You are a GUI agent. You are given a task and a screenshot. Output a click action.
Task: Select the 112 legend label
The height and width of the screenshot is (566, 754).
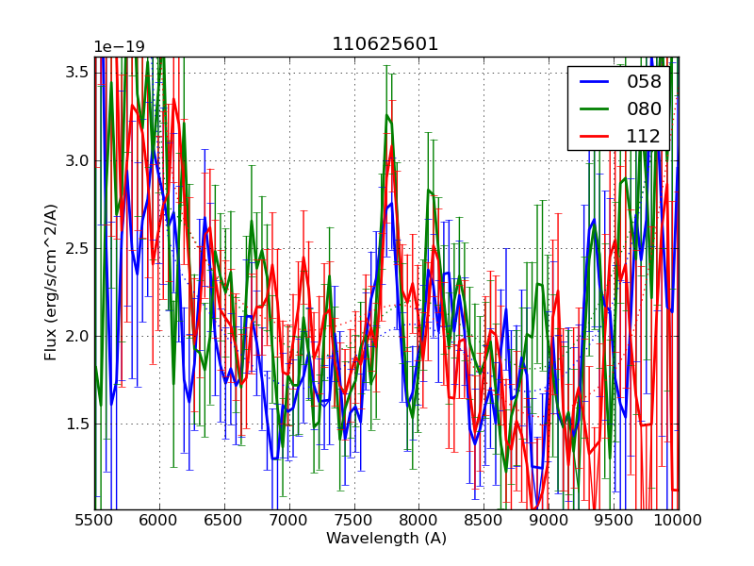(644, 136)
